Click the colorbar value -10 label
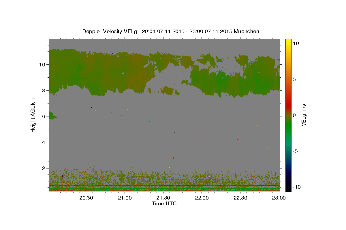 (296, 187)
